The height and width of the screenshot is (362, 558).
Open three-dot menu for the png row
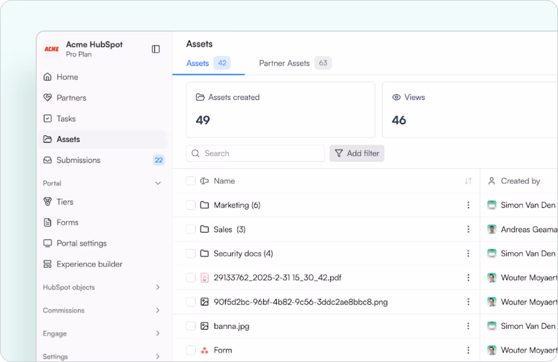coord(468,302)
